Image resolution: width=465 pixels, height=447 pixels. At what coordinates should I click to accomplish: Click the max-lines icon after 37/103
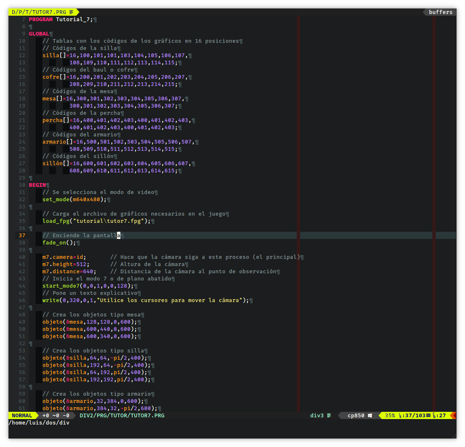429,416
